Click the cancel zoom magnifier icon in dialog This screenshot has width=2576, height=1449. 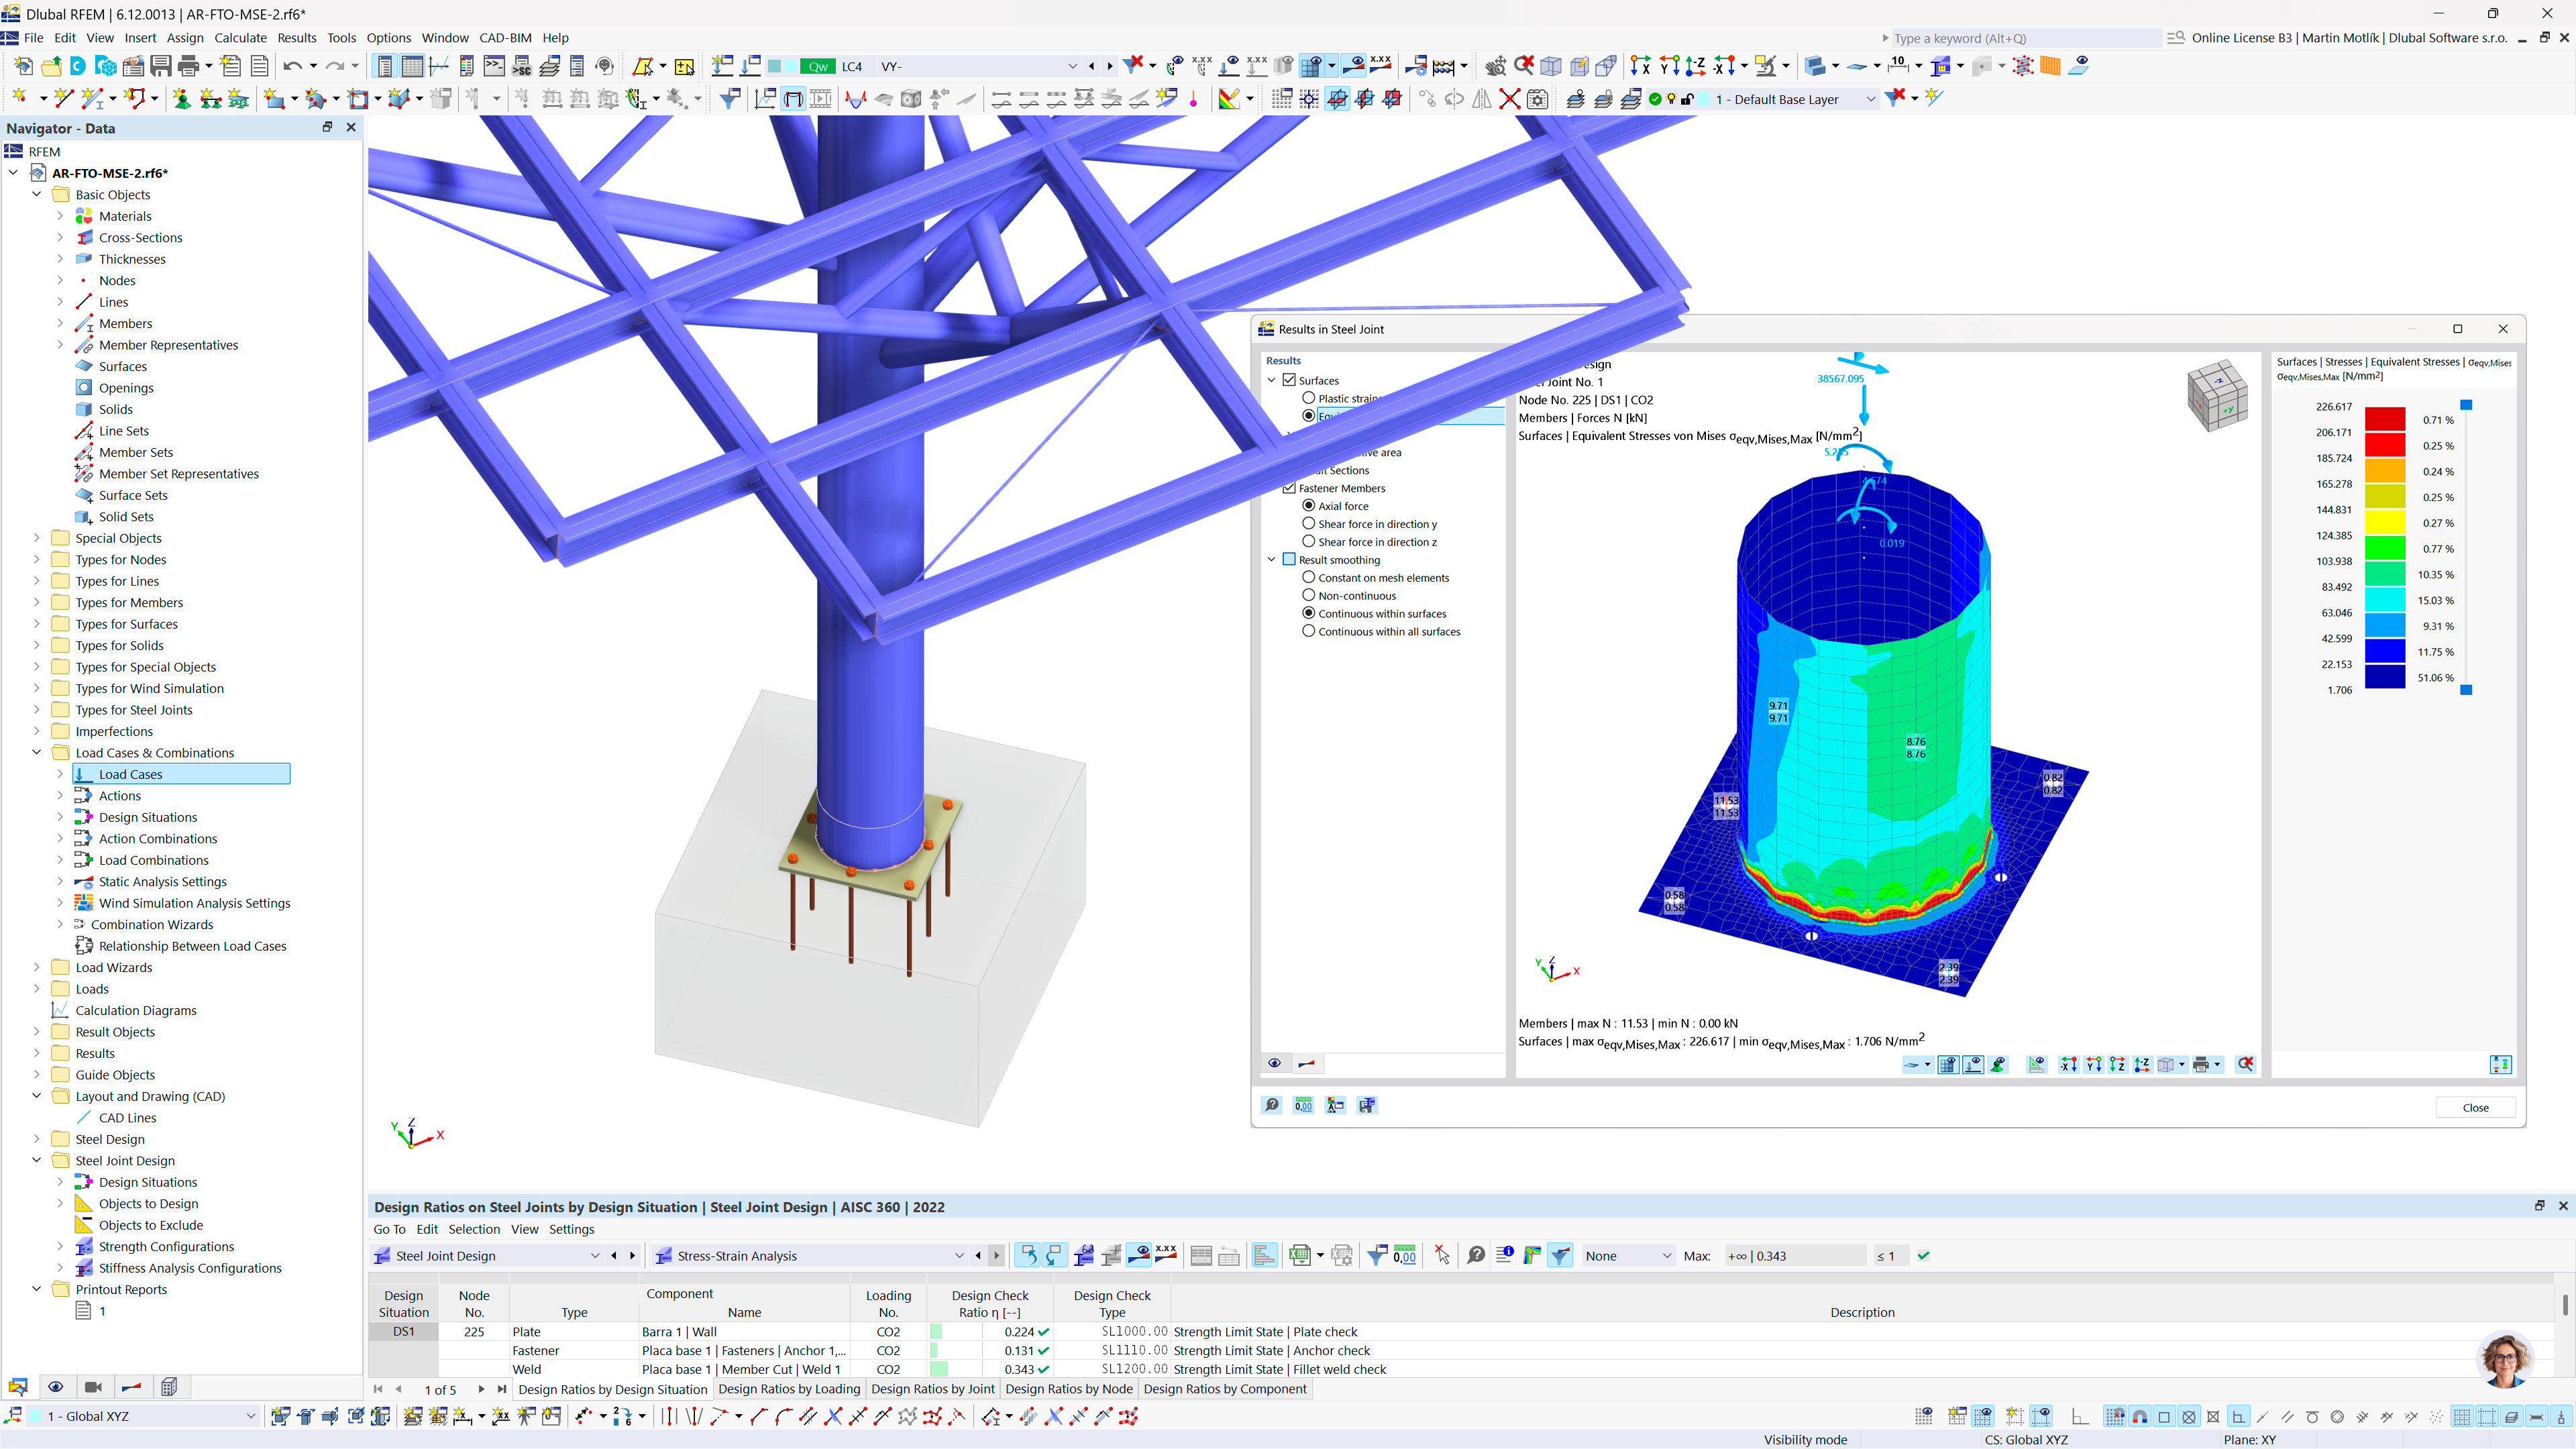(x=2245, y=1064)
